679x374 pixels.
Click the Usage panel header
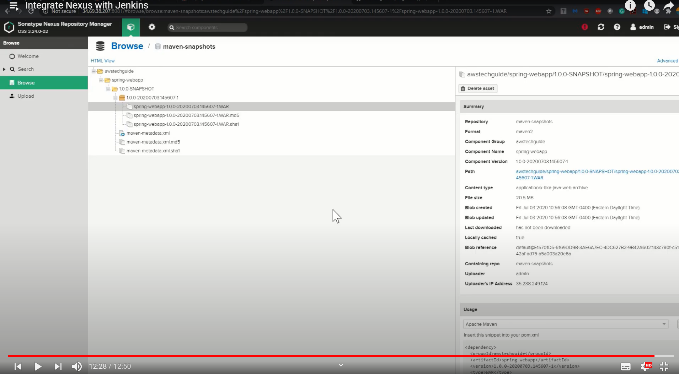pyautogui.click(x=569, y=309)
